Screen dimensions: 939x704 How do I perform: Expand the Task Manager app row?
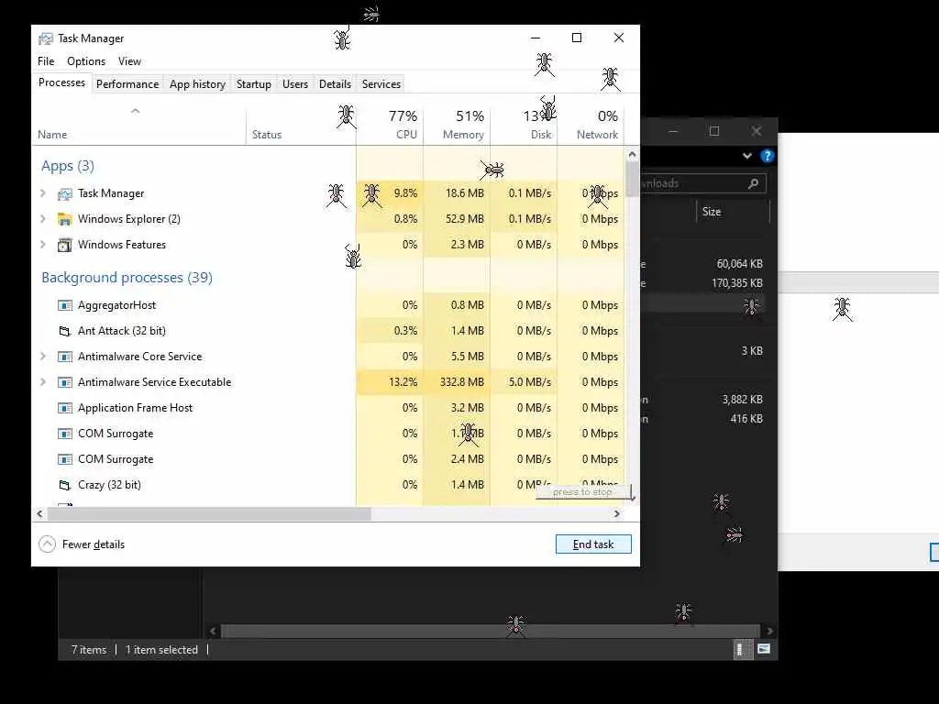43,193
